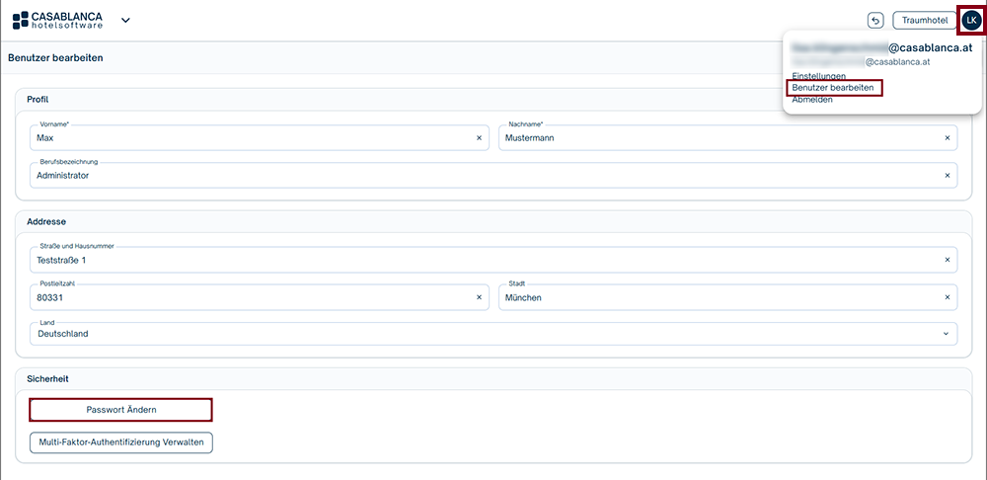Clear the Vorname field with its X icon
The height and width of the screenshot is (480, 987).
(x=479, y=138)
